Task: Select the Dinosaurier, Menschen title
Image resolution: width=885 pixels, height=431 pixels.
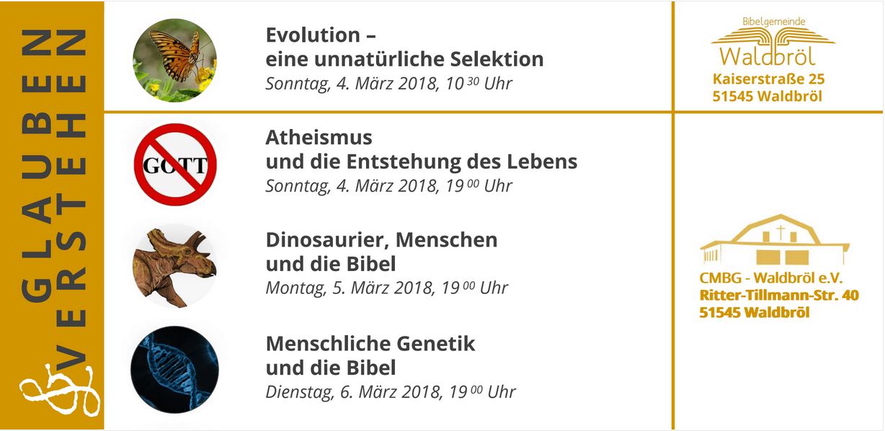Action: (381, 251)
